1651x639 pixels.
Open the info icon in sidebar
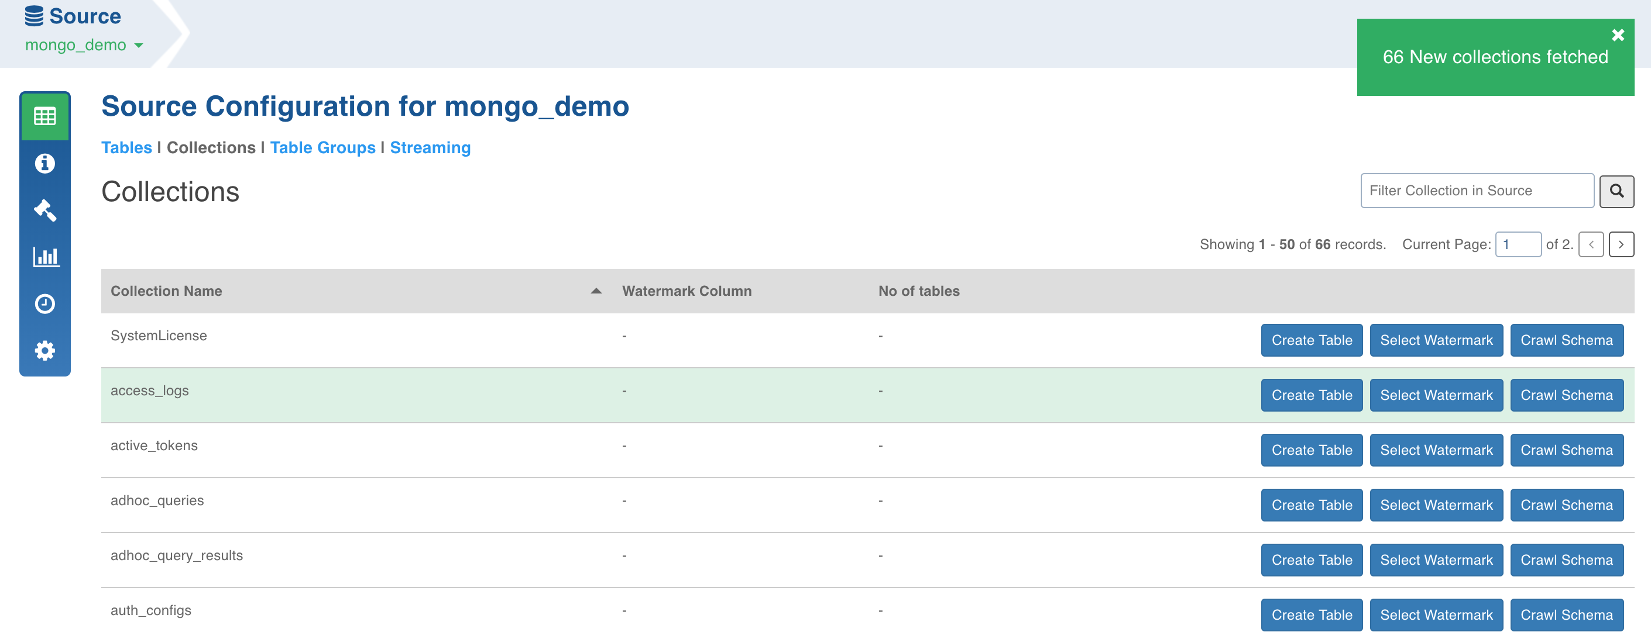tap(45, 163)
